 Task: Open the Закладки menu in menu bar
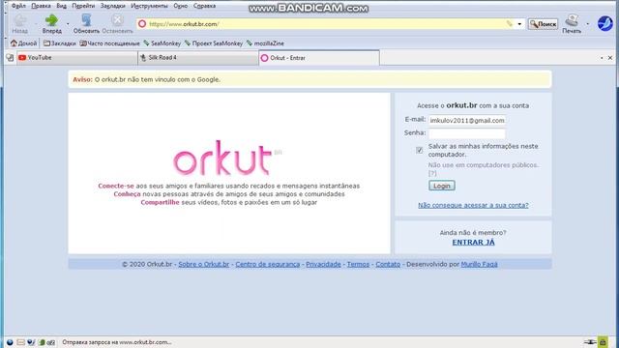click(113, 6)
